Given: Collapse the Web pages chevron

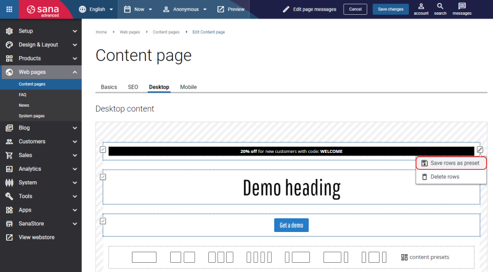Looking at the screenshot, I should coord(75,72).
